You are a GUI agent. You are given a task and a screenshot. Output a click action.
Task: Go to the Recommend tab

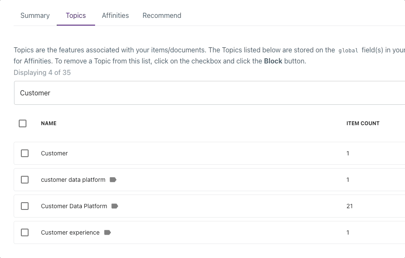point(162,15)
